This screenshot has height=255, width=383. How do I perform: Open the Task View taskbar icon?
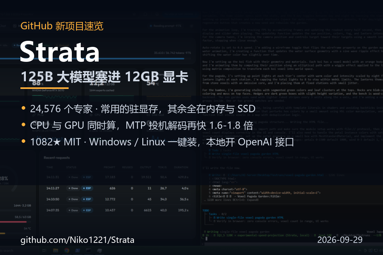pos(44,251)
